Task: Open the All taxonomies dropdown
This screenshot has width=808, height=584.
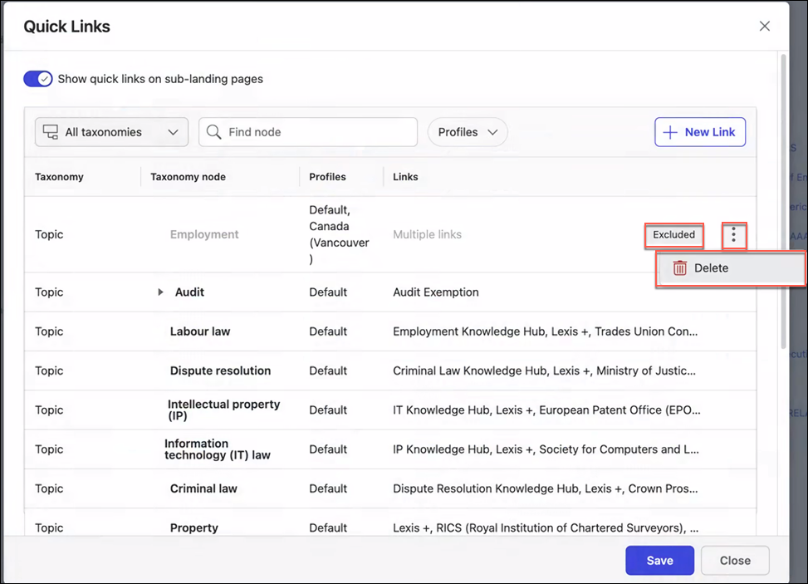Action: (111, 132)
